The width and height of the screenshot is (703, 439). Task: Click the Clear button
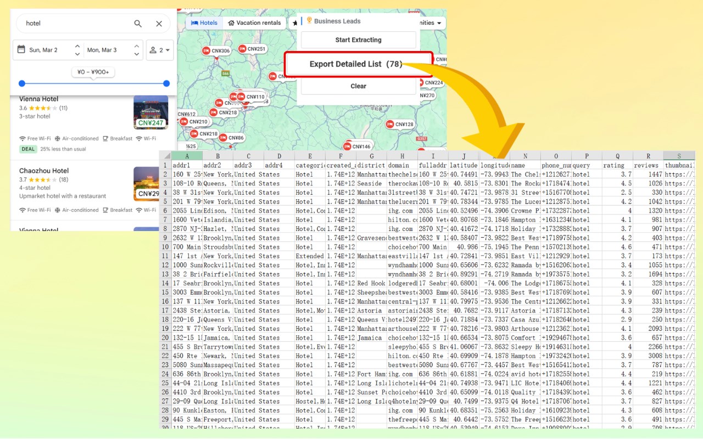358,86
